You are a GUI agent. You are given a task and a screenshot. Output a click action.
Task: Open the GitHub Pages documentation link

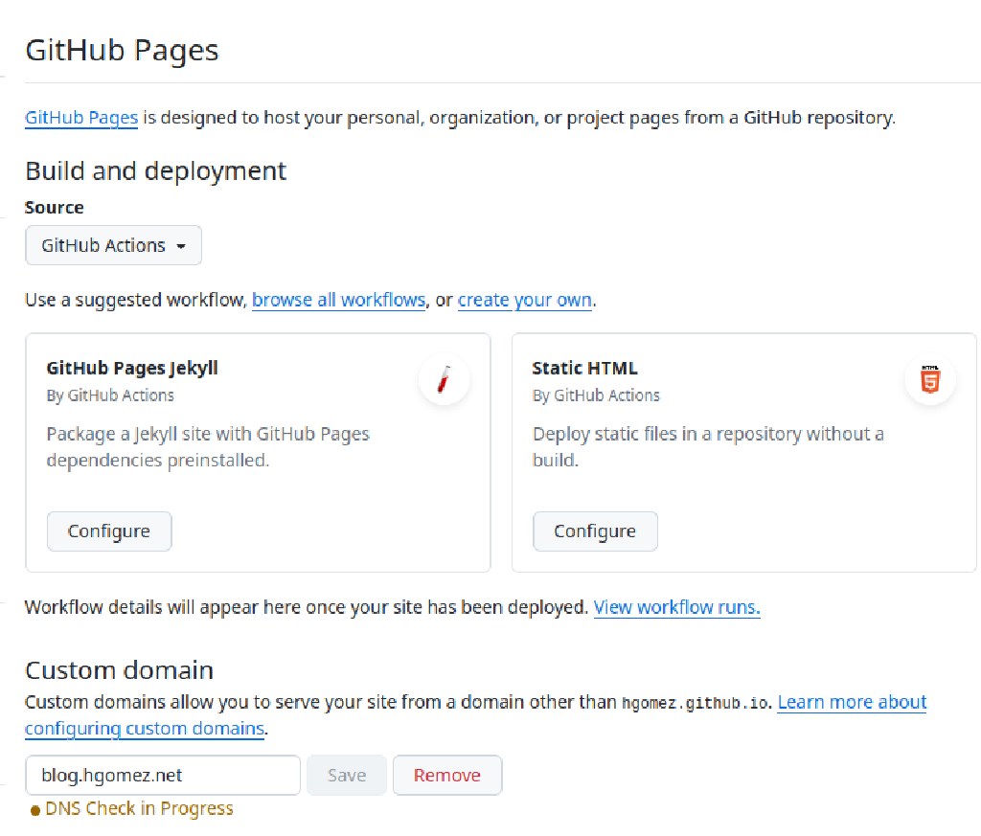[x=81, y=118]
